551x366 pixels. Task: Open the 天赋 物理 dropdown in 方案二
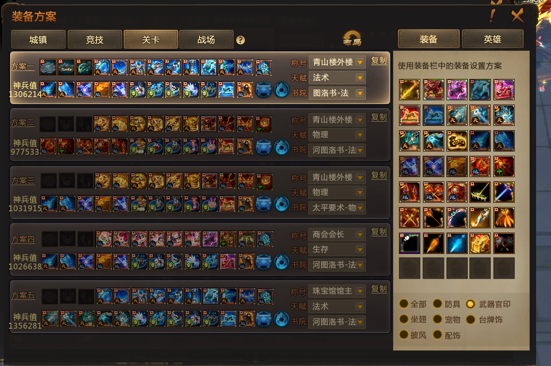click(x=337, y=135)
